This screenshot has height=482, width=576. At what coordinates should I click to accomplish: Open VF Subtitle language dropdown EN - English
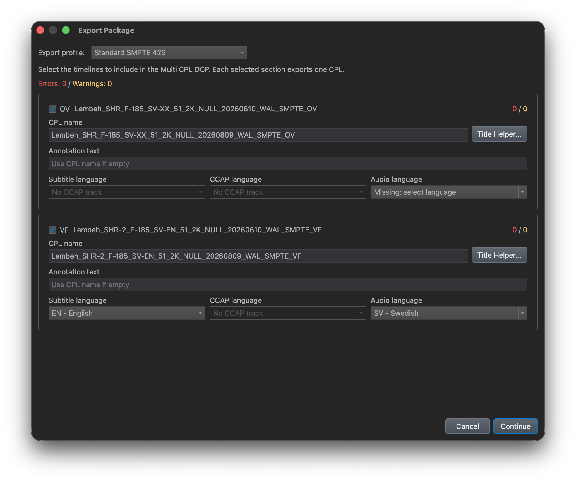pyautogui.click(x=127, y=313)
